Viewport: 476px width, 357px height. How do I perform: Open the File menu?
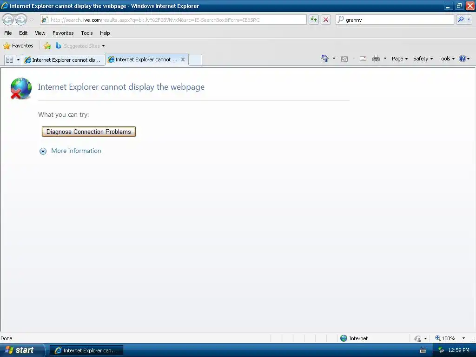point(8,33)
